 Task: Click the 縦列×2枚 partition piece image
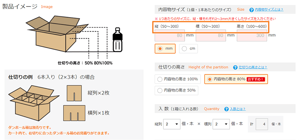click(x=74, y=93)
